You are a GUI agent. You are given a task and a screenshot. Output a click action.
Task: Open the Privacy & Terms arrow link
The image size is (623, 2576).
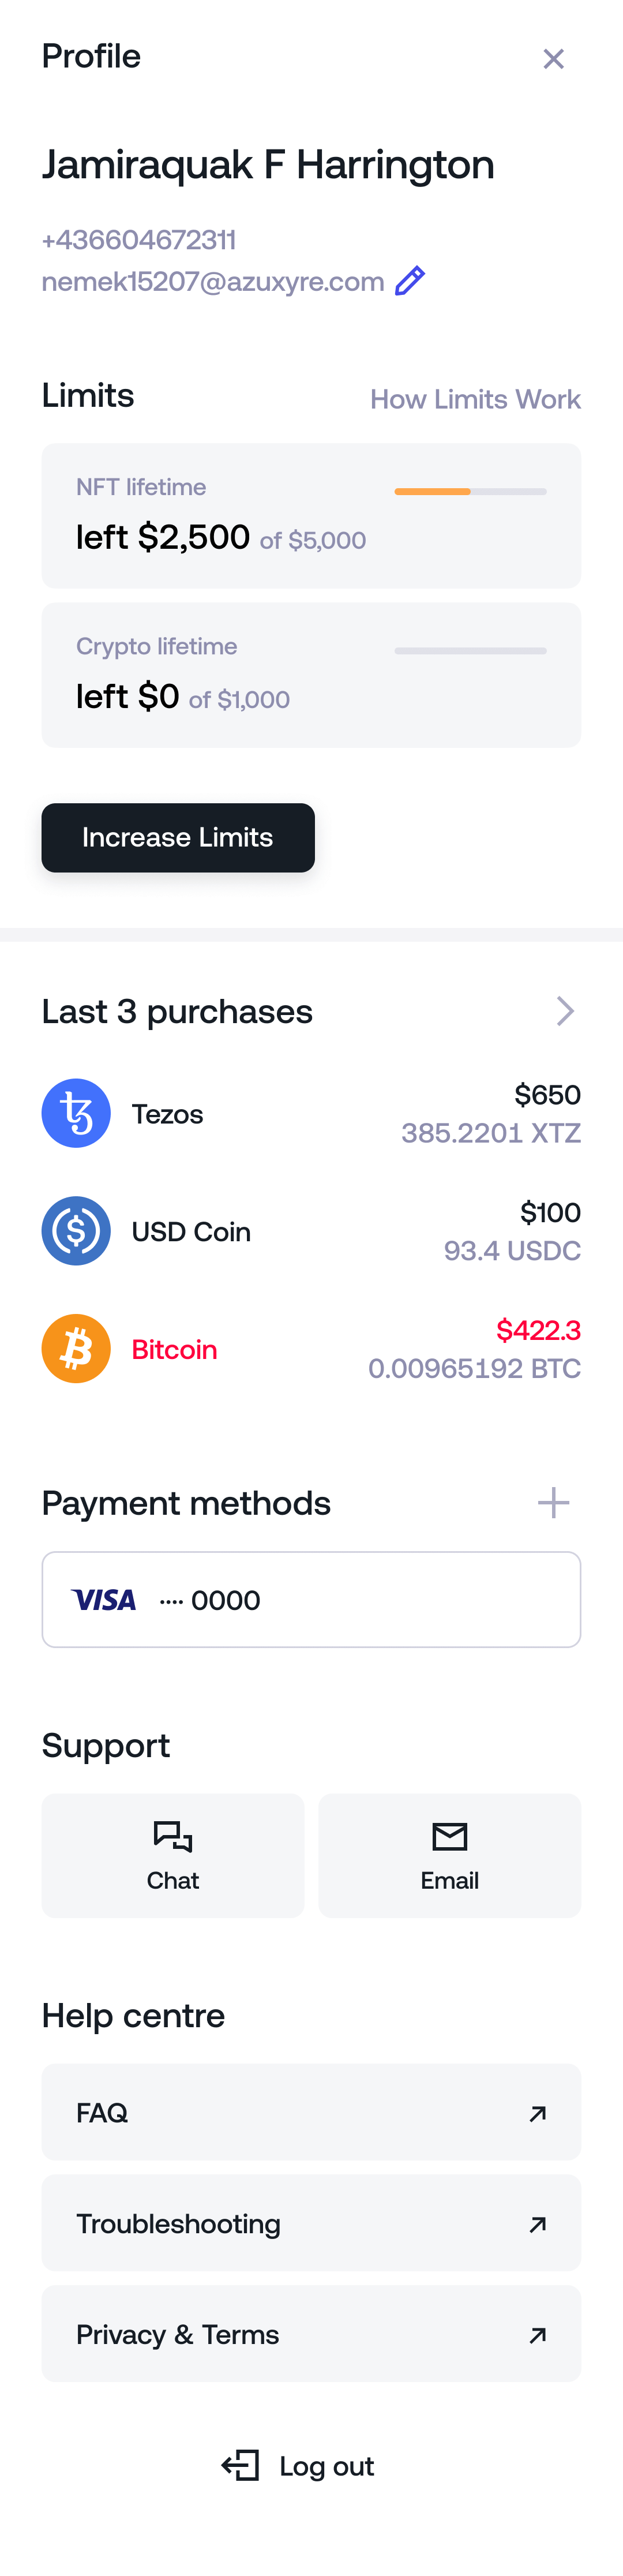pyautogui.click(x=538, y=2335)
